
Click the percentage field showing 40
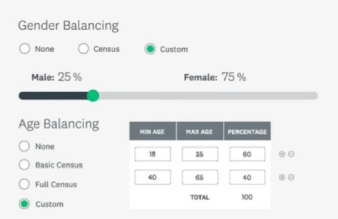pos(247,177)
